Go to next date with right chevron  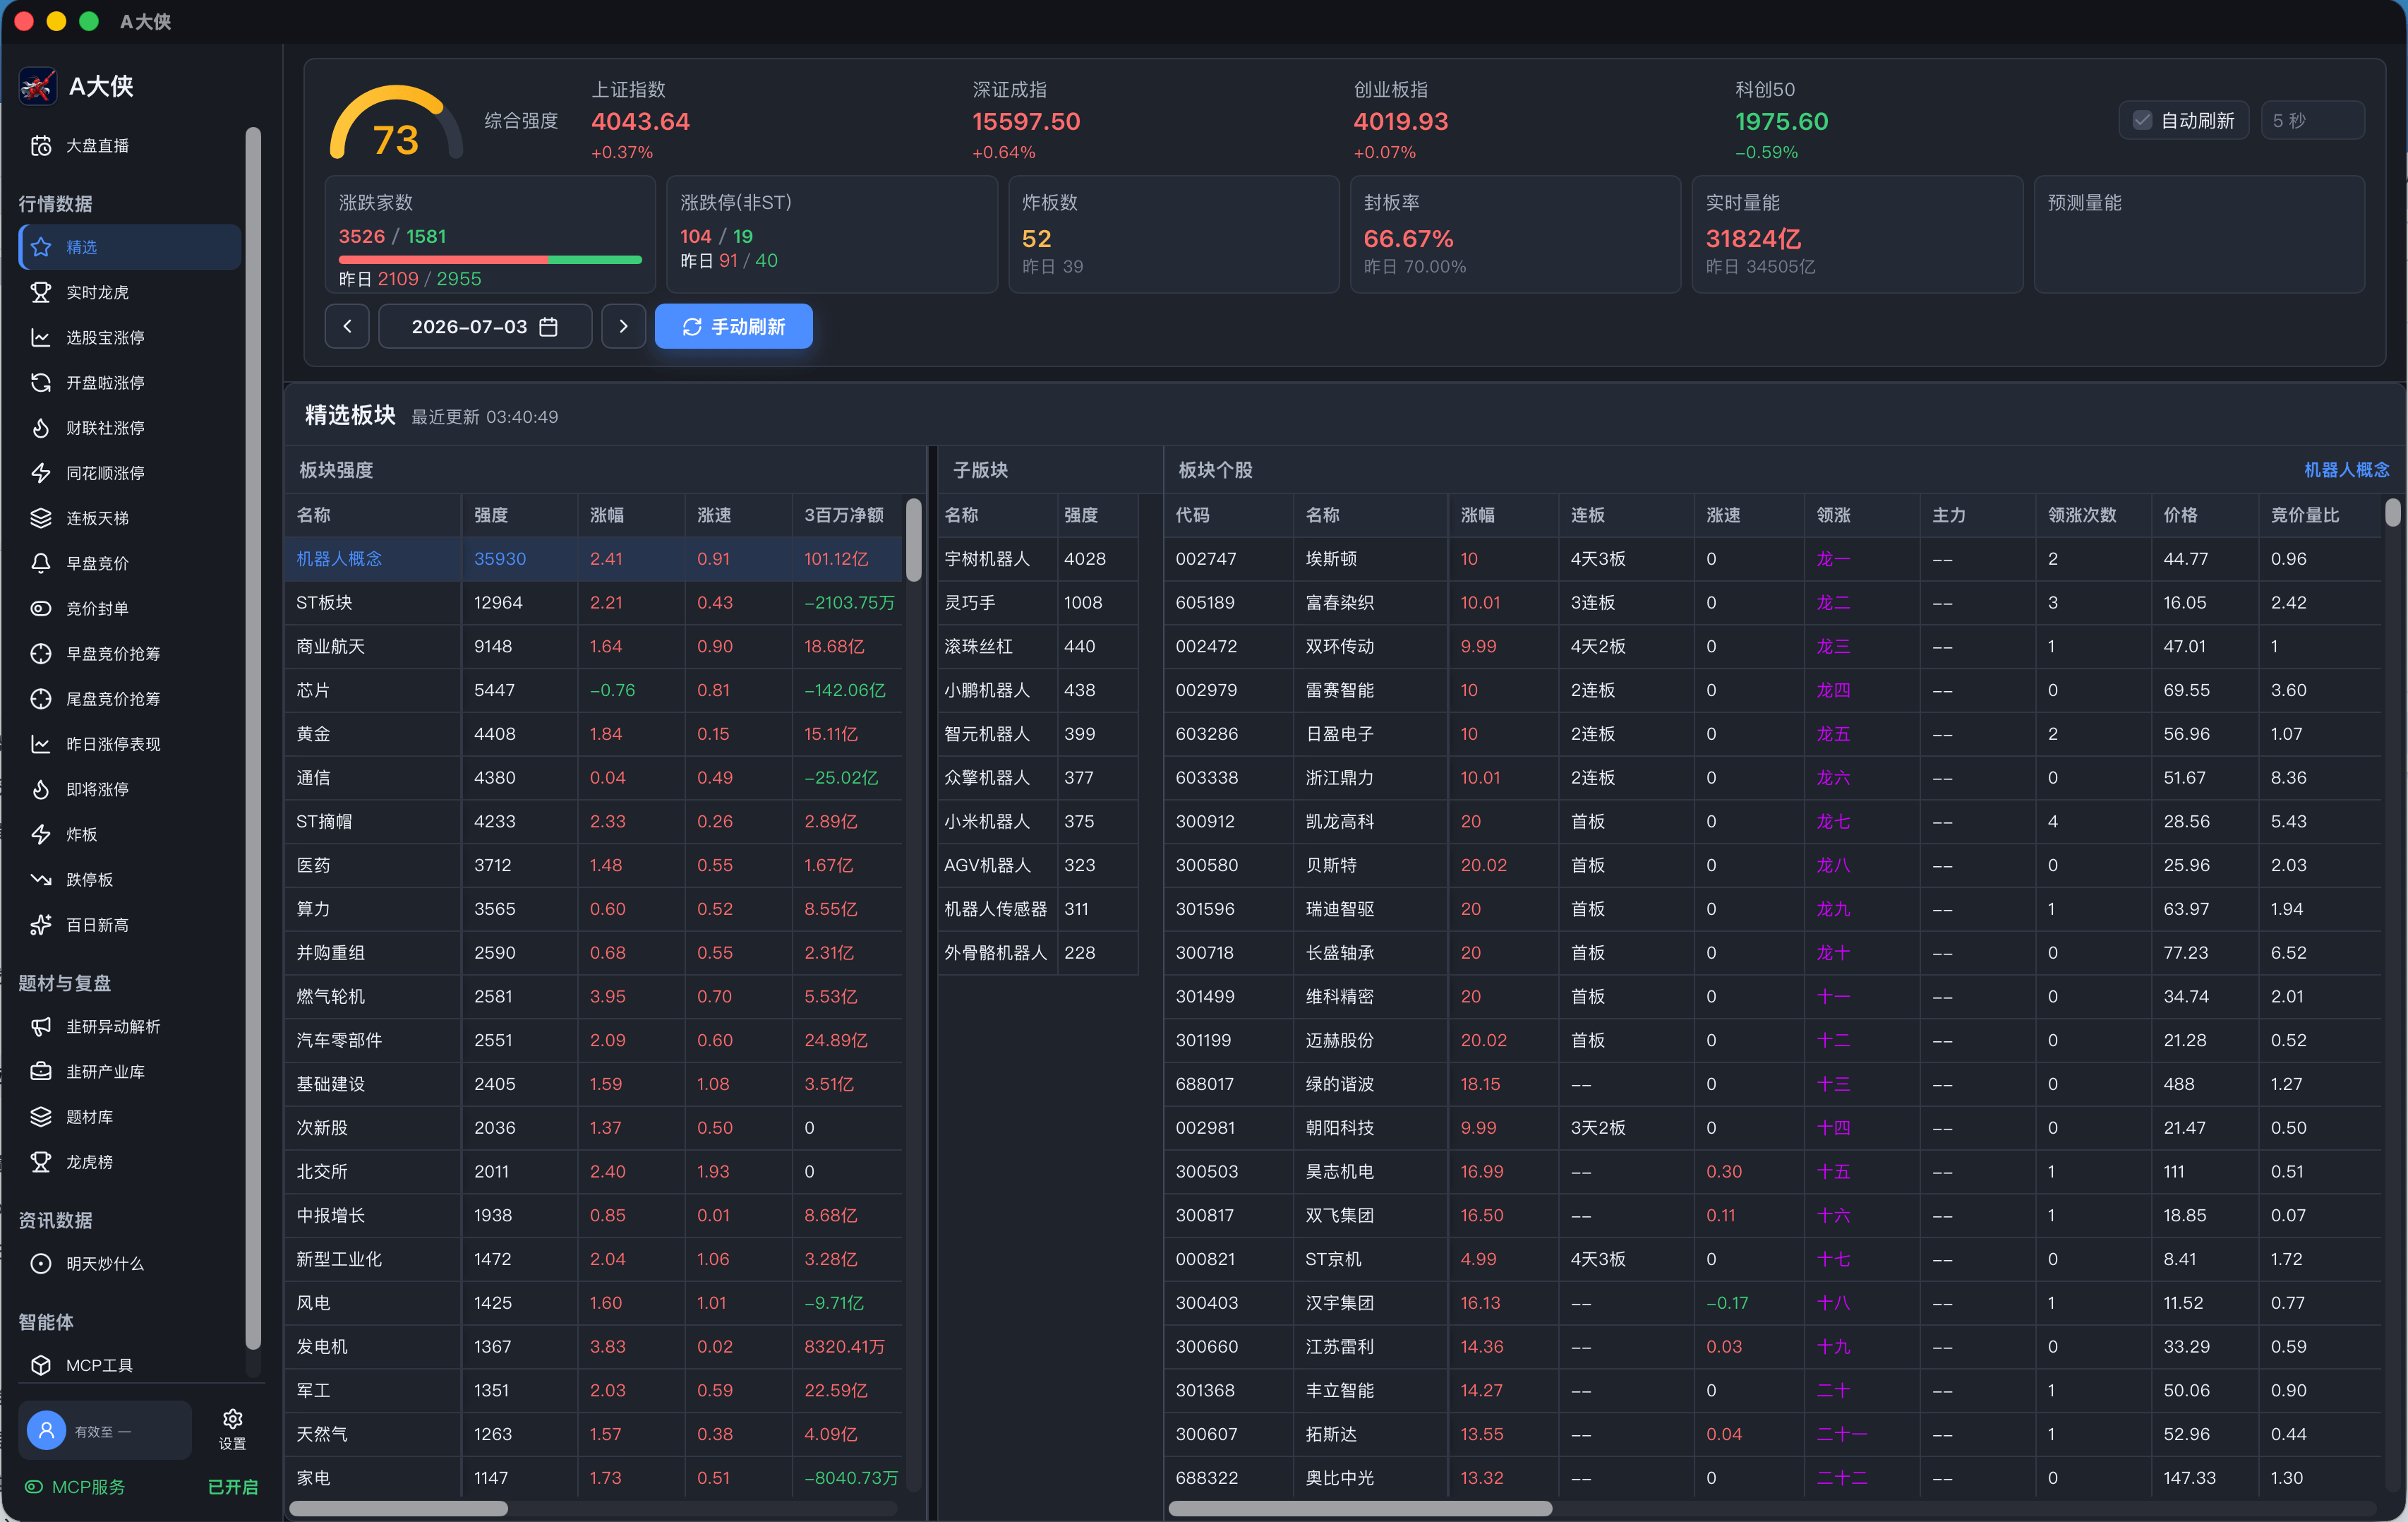623,326
